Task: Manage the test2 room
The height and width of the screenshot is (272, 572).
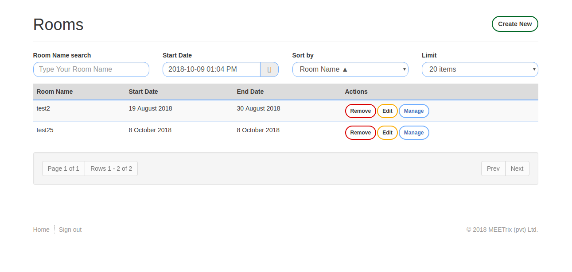Action: (414, 111)
